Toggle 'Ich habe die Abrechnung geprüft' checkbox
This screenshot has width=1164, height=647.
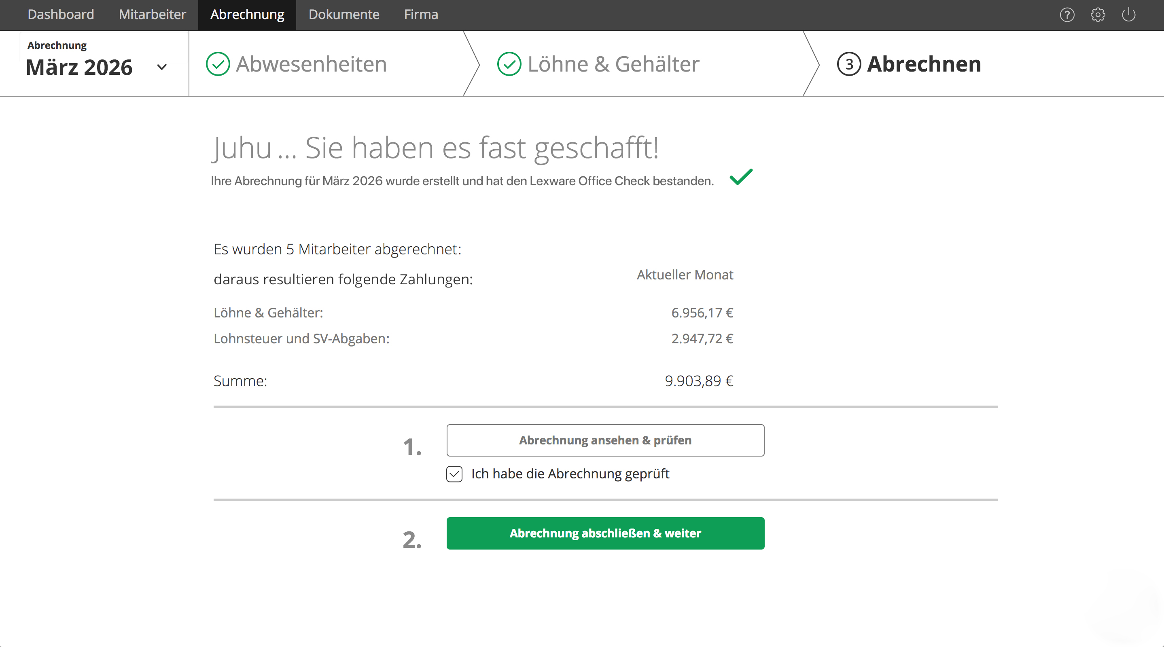454,474
